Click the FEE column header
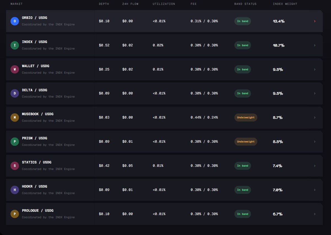 click(194, 4)
